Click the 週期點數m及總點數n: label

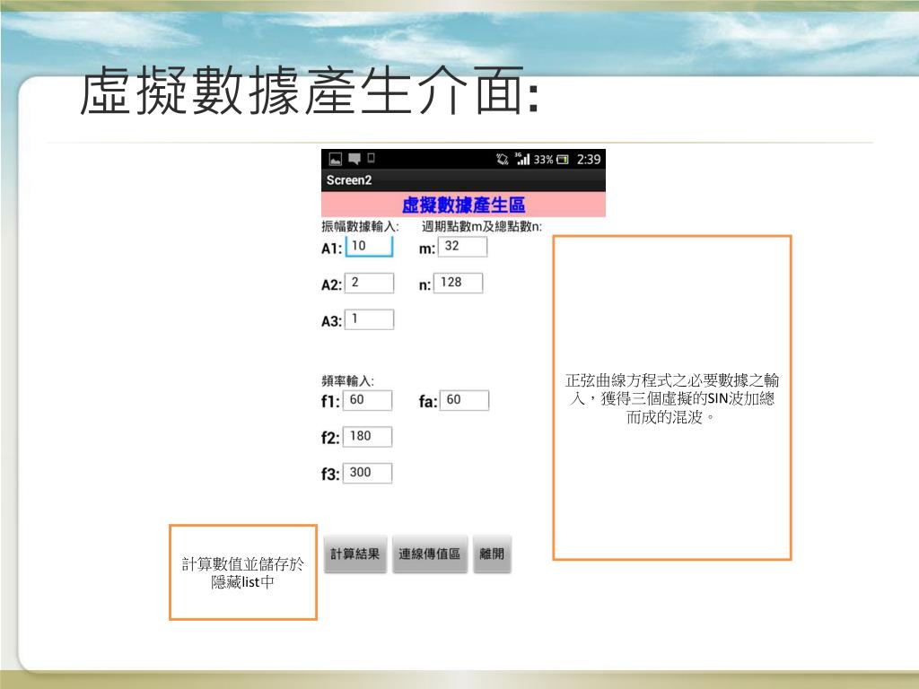482,226
